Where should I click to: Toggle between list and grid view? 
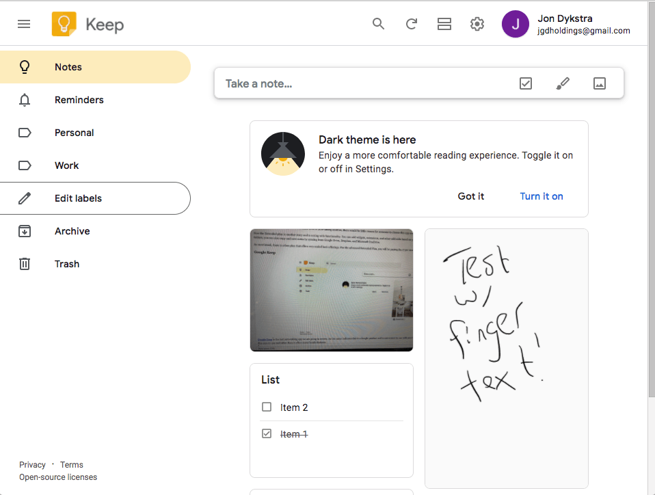(444, 23)
